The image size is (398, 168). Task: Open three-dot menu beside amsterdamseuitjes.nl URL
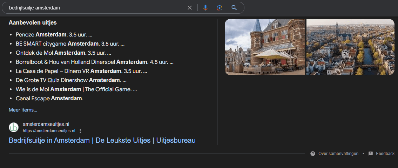tap(80, 131)
